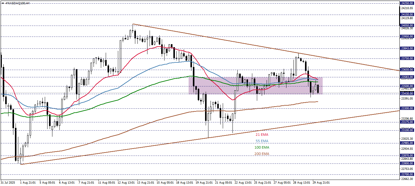Image resolution: width=415 pixels, height=186 pixels.
Task: Select the 24250.00 horizontal level label
Action: [407, 3]
